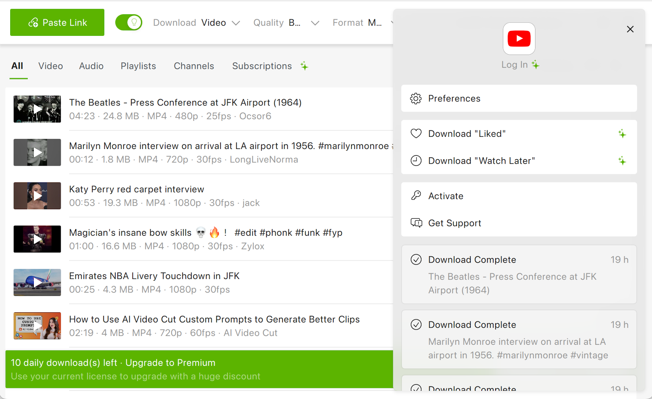Click the Paste Link plus-link icon

(x=33, y=23)
